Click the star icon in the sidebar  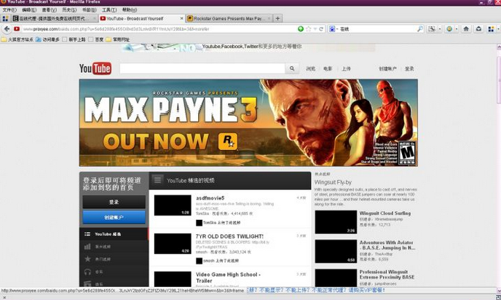tap(87, 258)
